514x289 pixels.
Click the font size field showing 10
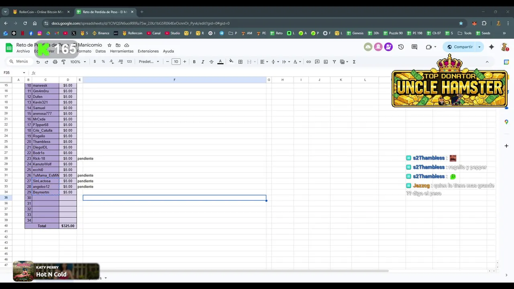(176, 62)
